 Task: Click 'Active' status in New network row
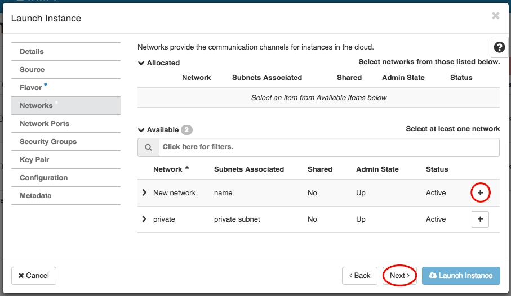436,193
